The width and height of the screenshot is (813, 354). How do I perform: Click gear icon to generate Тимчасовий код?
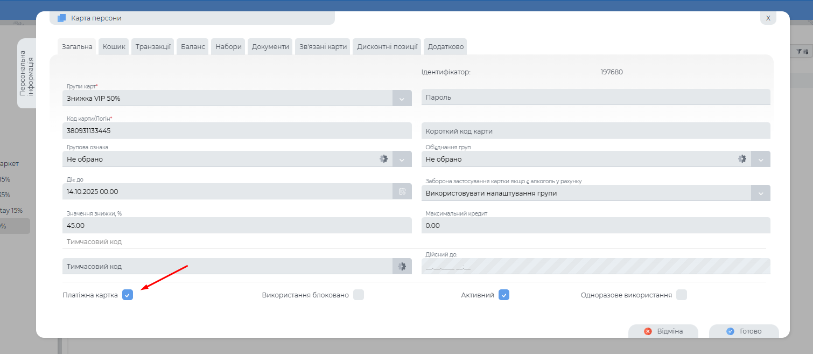tap(402, 266)
